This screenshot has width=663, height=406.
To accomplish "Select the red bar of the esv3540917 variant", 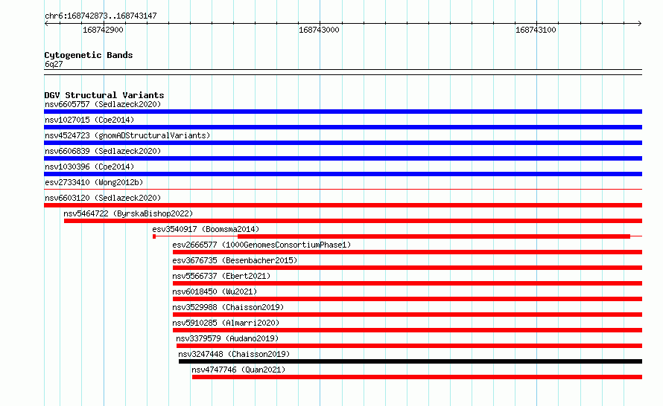I will (434, 236).
